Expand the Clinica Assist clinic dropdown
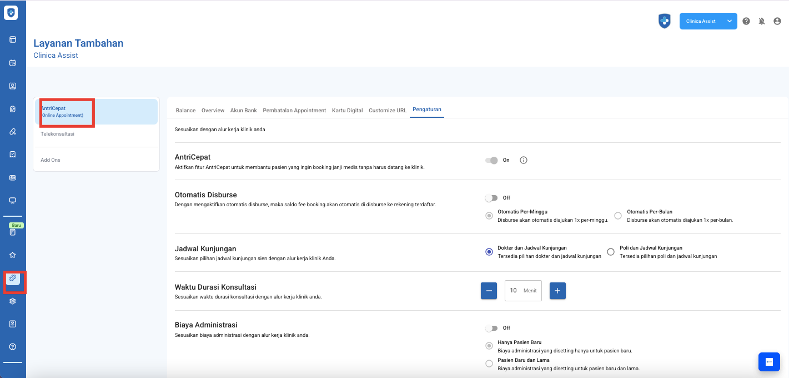 (x=708, y=21)
